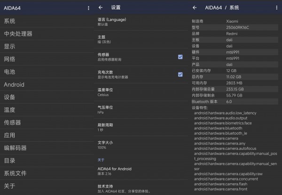
Task: Adjust the 刷新周期 refresh interval
Action: click(141, 127)
